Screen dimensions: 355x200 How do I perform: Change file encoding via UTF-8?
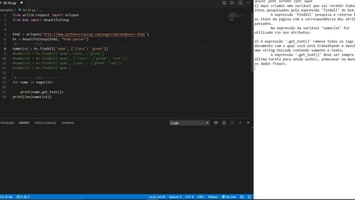pyautogui.click(x=190, y=197)
